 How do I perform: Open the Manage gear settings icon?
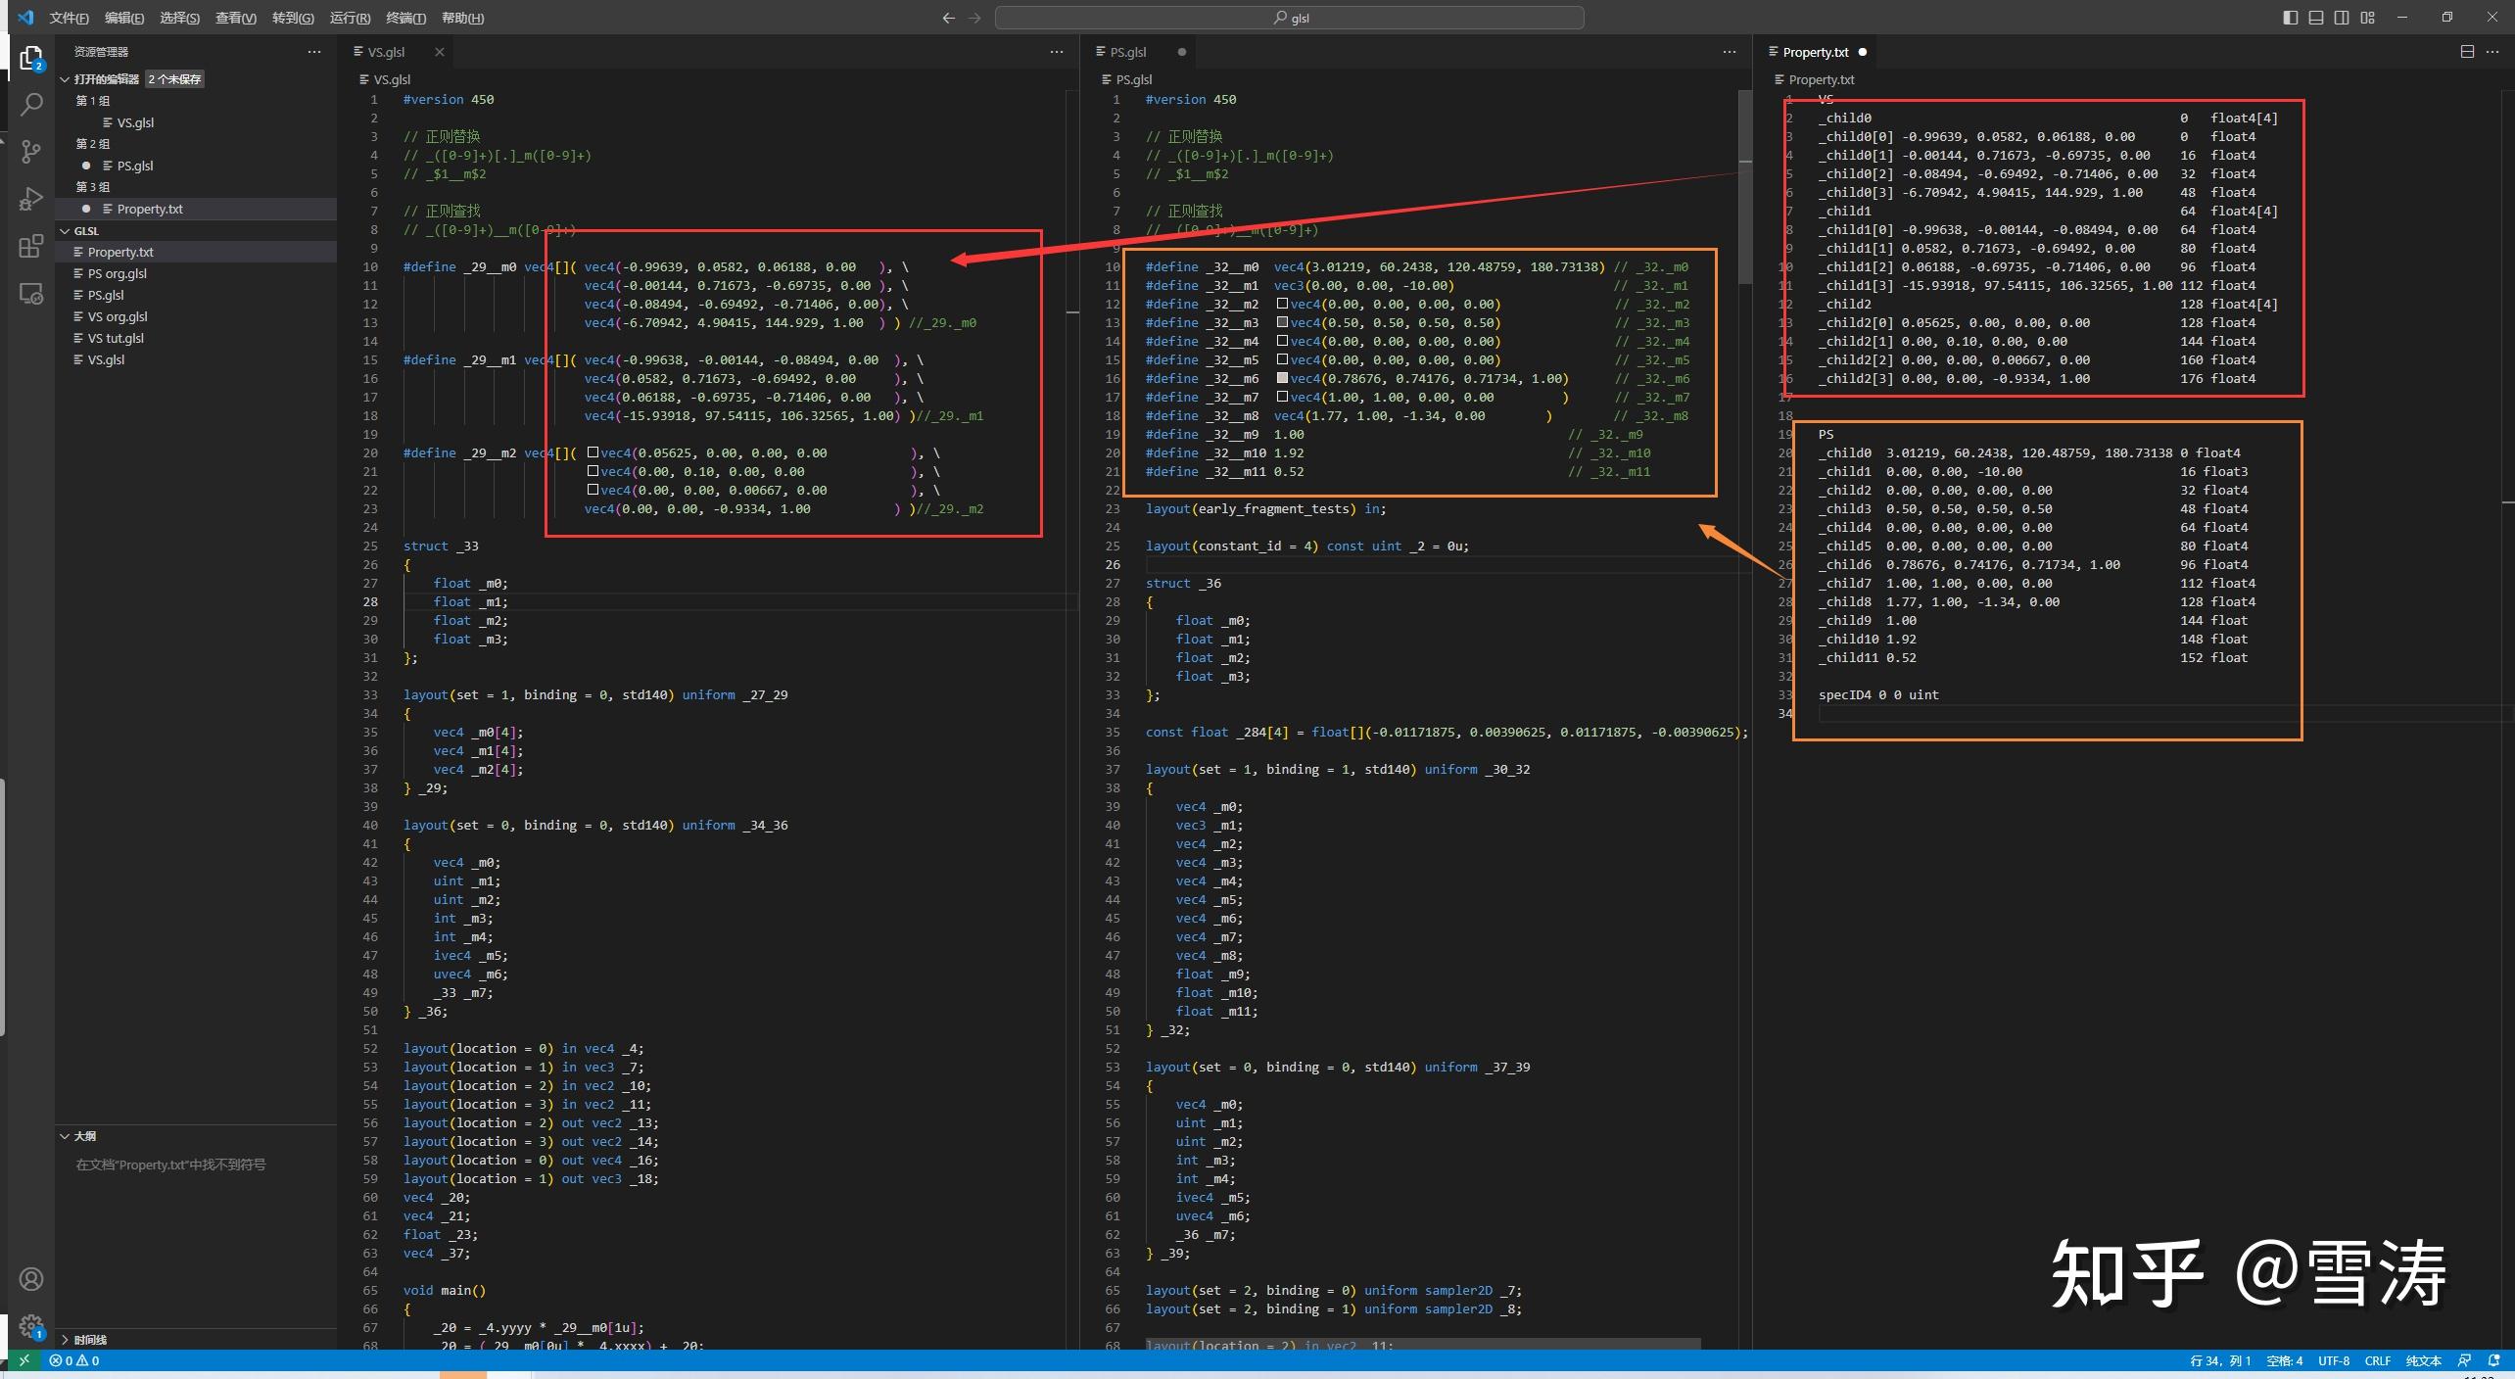[x=30, y=1326]
